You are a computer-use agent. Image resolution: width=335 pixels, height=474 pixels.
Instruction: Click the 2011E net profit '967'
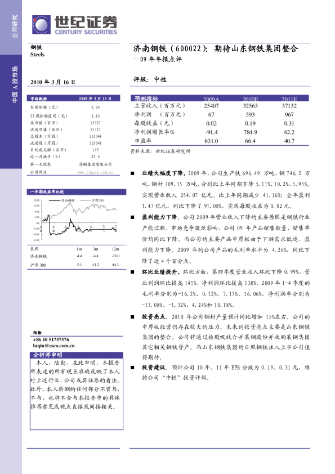[289, 115]
